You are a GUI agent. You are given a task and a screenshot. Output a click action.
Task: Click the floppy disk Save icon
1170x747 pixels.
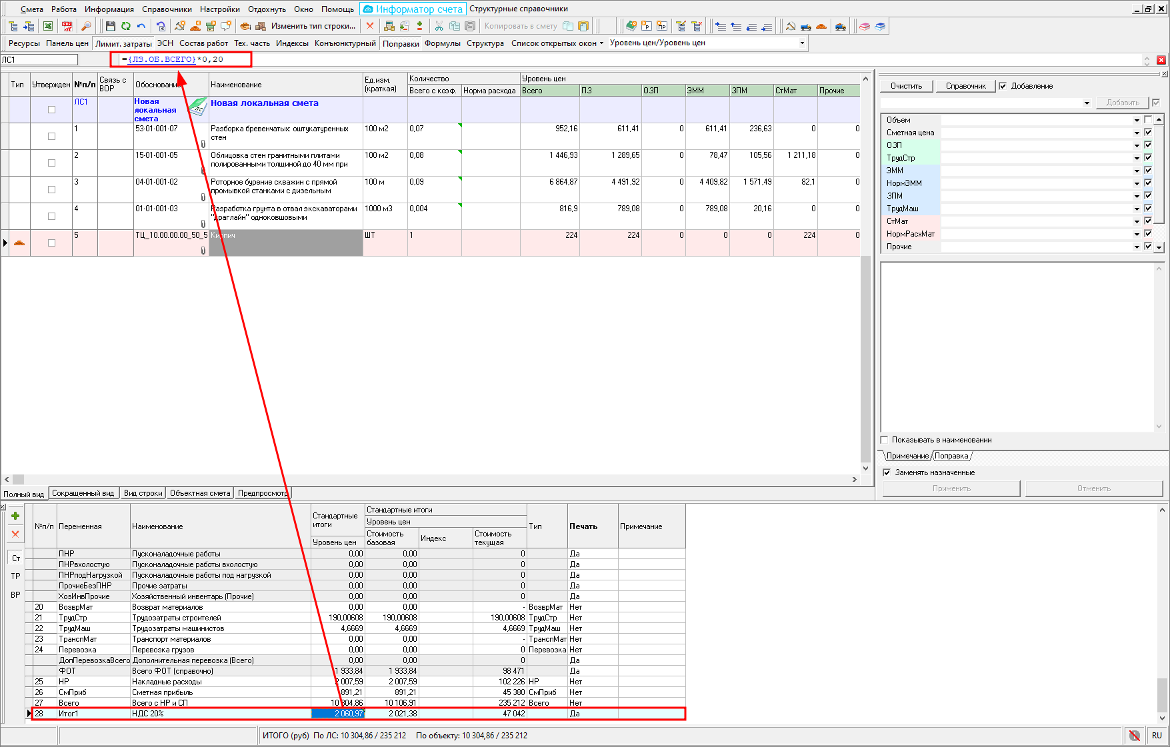111,26
